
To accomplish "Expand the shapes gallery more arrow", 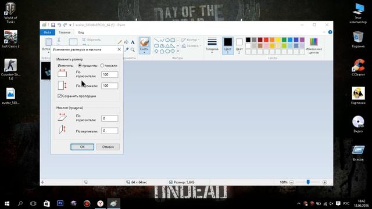I will pyautogui.click(x=178, y=51).
